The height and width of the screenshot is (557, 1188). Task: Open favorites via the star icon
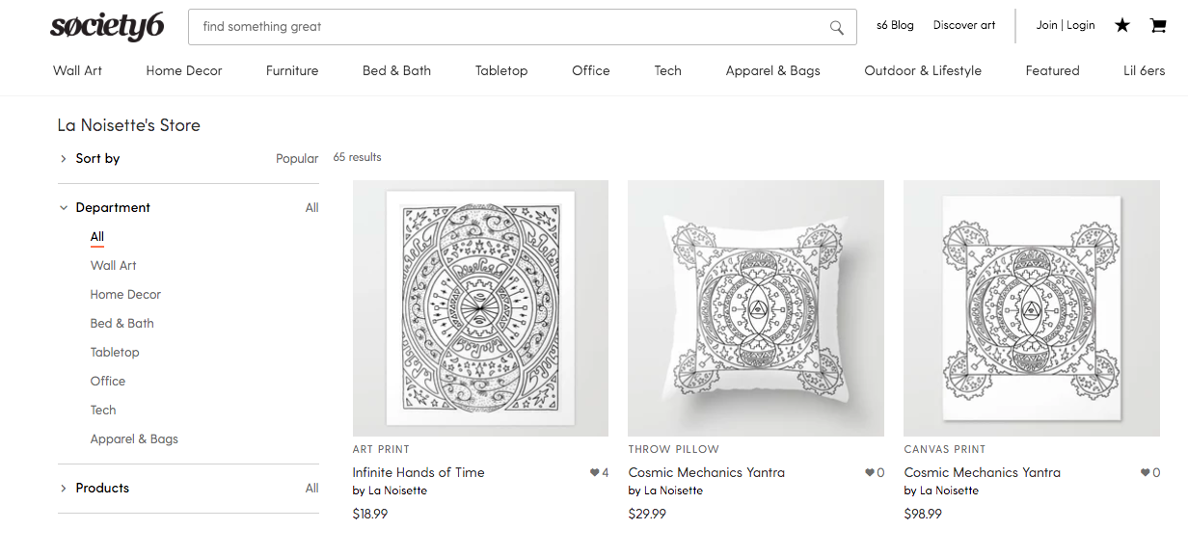(1122, 26)
